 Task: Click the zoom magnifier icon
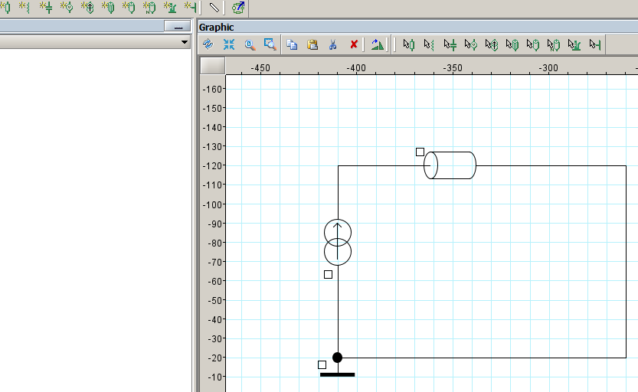tap(250, 44)
